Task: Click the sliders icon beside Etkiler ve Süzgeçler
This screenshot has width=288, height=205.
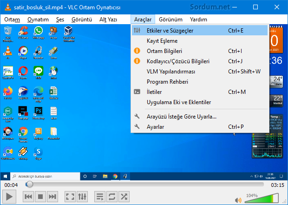Action: click(137, 30)
